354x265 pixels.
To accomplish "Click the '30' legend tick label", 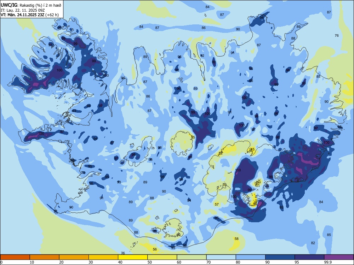I will [x=91, y=262].
